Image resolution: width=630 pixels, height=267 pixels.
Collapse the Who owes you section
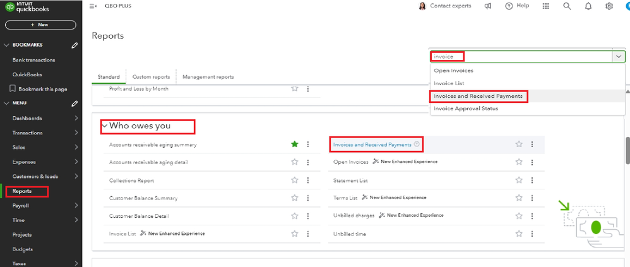(x=105, y=126)
